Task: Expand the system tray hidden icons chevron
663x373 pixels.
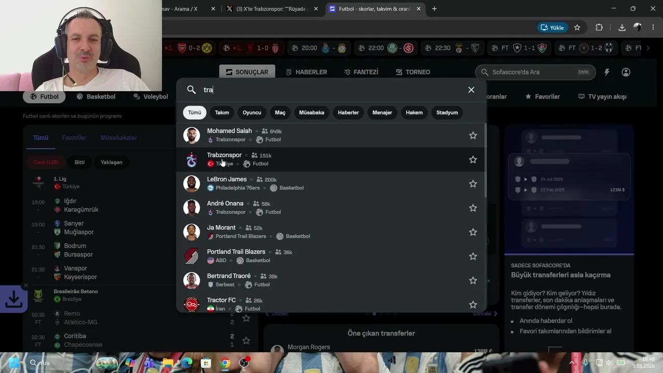Action: (x=572, y=363)
